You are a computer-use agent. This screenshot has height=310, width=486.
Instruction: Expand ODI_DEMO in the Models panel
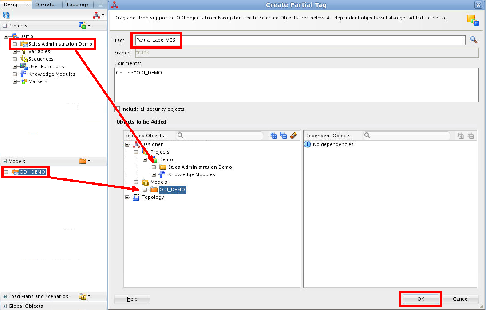pyautogui.click(x=6, y=172)
